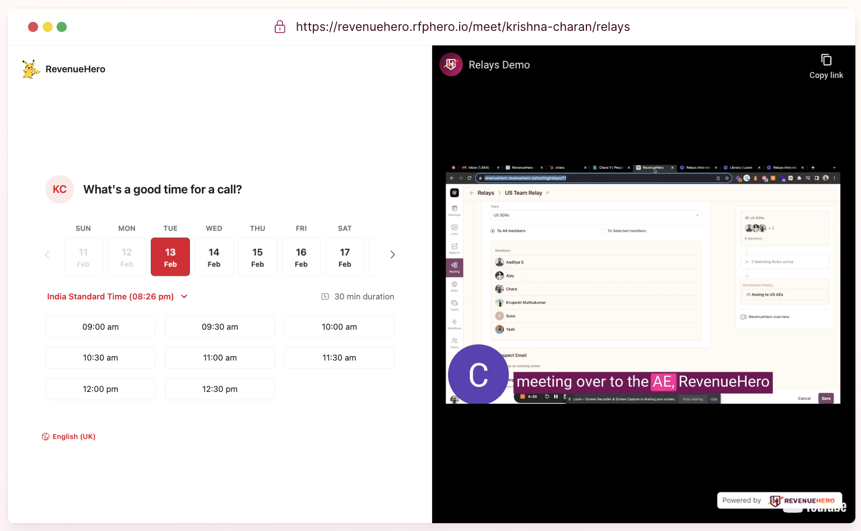Viewport: 861px width, 531px height.
Task: Pick the 09:30 am time slot
Action: click(x=220, y=327)
